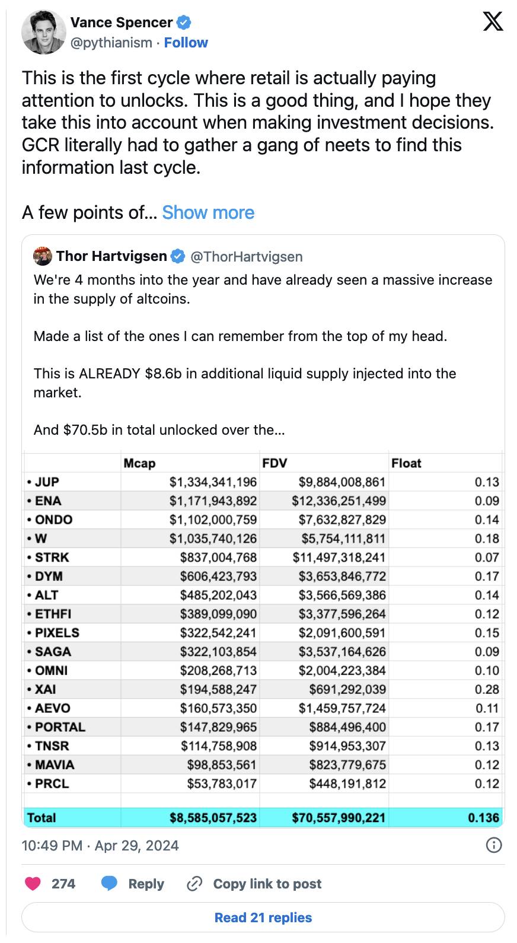The image size is (517, 943).
Task: Open the post info icon
Action: [493, 845]
